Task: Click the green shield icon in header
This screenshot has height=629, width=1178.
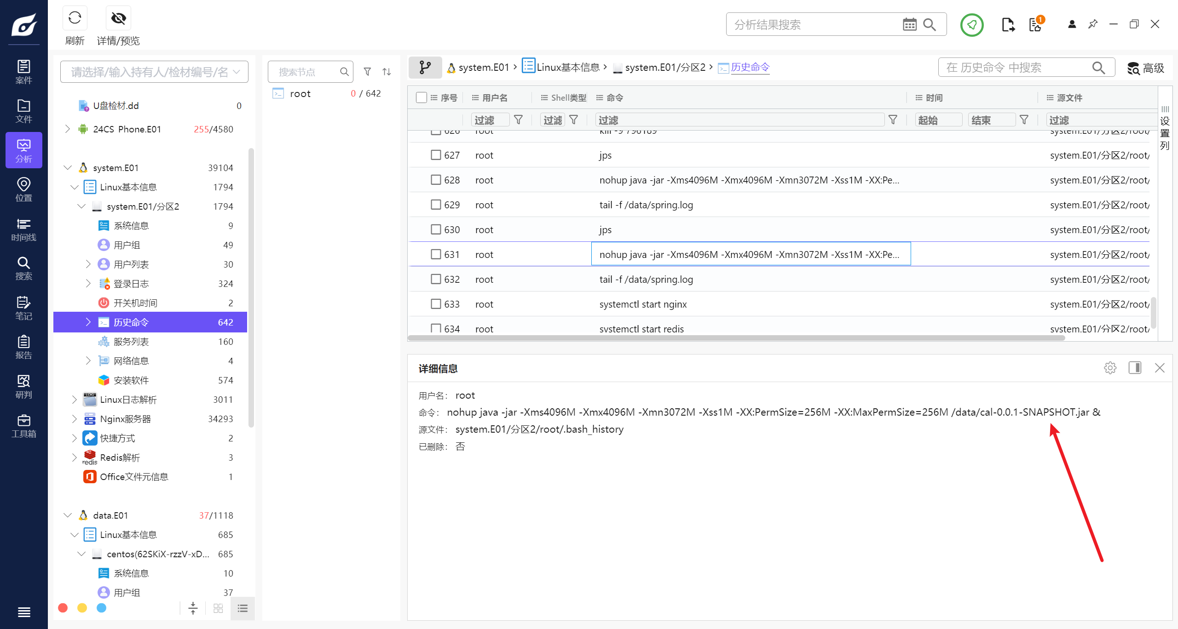Action: 972,24
